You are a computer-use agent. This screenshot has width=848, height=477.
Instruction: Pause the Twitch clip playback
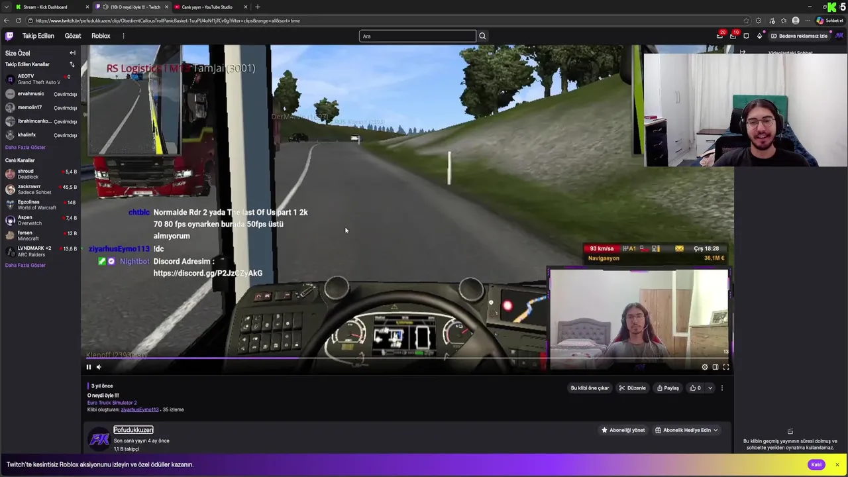coord(88,367)
